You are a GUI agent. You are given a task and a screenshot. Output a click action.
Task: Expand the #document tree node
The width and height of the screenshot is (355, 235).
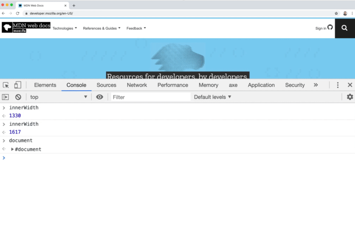12,149
